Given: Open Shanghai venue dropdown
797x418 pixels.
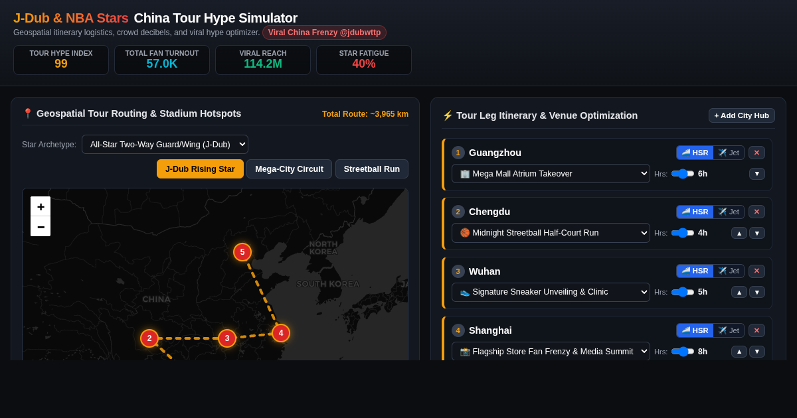Looking at the screenshot, I should pyautogui.click(x=551, y=351).
